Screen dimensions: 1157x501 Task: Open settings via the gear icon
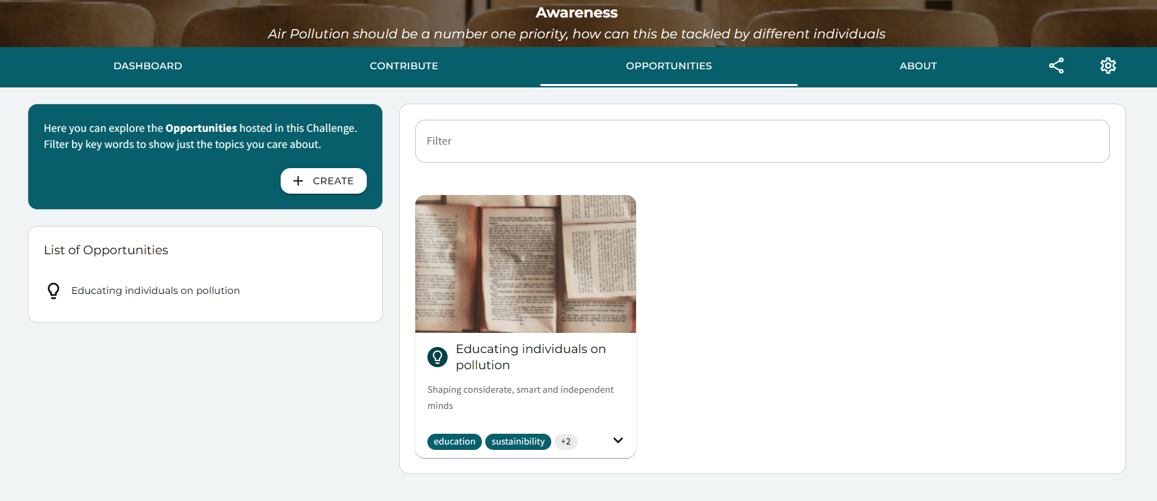1108,66
